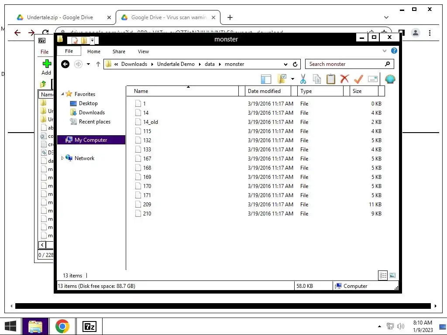Select Downloads in the address breadcrumb

pyautogui.click(x=134, y=64)
